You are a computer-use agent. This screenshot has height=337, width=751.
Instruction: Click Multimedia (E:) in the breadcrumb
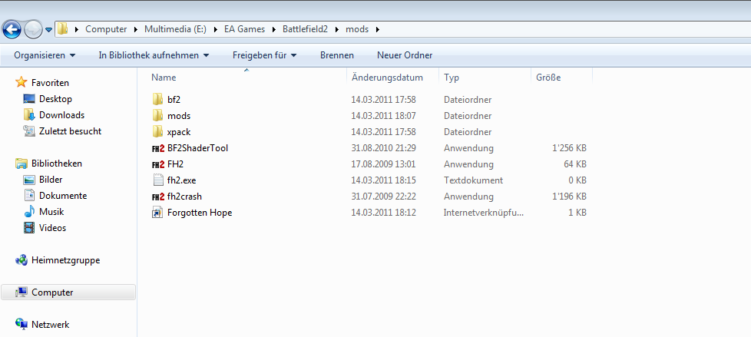pos(175,29)
